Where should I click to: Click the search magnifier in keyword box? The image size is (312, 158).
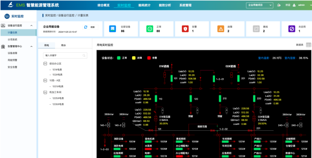(84, 55)
